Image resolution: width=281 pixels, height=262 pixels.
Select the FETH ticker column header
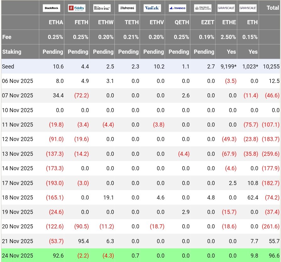coord(81,22)
